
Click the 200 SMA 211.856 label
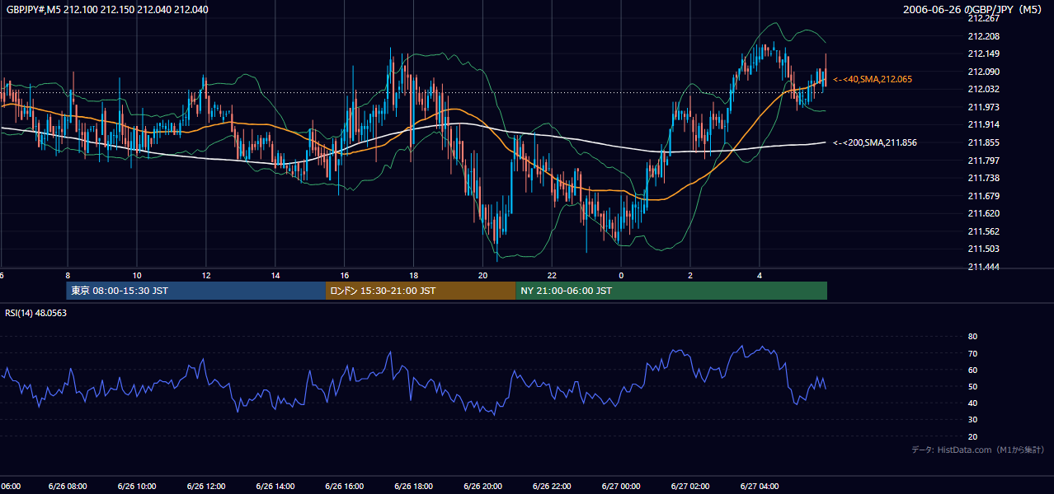[875, 142]
